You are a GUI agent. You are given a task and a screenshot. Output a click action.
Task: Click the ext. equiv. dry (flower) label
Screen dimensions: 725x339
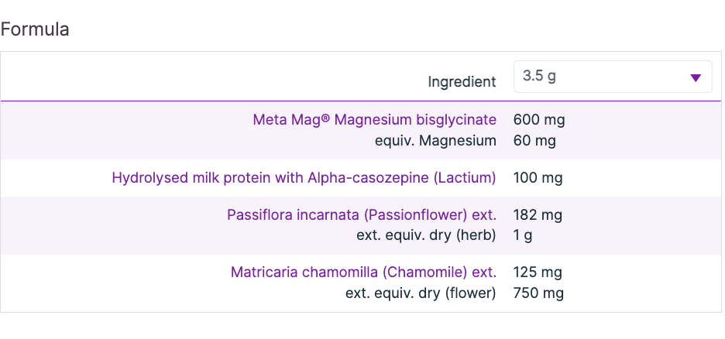click(x=421, y=293)
